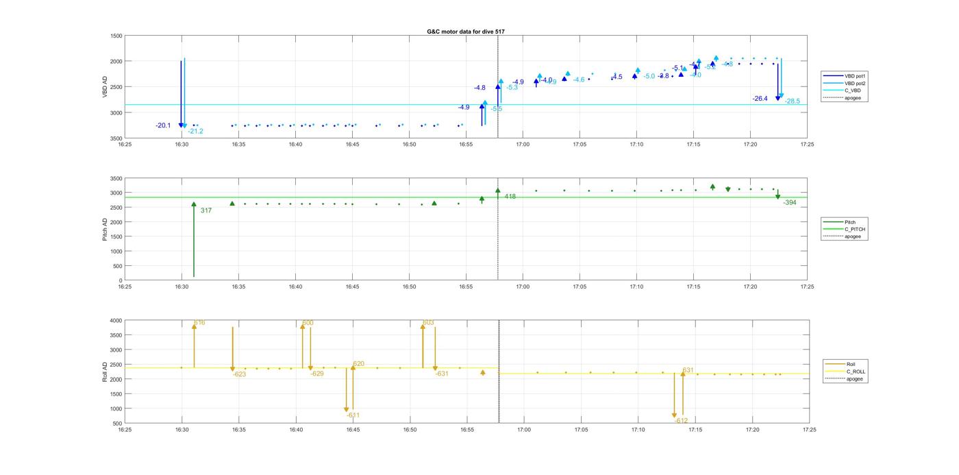Click the "-28.5" VBD data label
Viewport: 959px width, 475px height.
point(793,101)
